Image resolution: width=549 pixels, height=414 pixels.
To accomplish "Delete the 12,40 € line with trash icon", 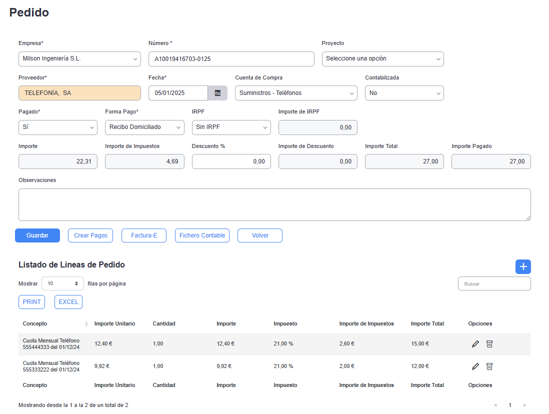I will pyautogui.click(x=489, y=344).
